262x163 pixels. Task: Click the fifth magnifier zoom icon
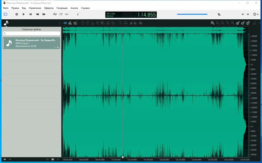coord(233,23)
